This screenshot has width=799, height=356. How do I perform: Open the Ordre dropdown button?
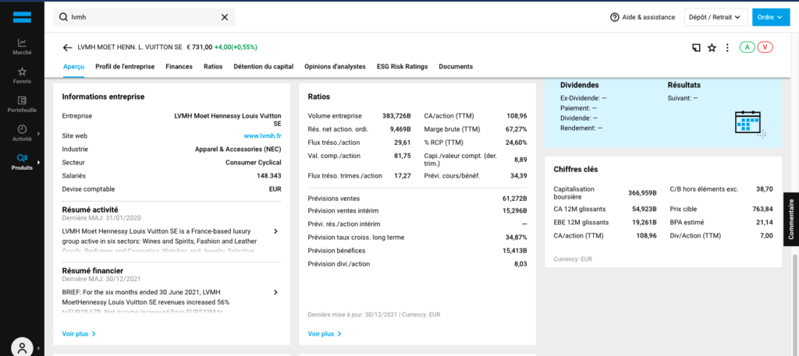tap(770, 17)
